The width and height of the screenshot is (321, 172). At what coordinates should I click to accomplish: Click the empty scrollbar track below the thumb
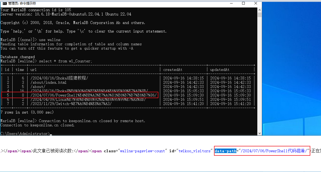tap(259, 75)
